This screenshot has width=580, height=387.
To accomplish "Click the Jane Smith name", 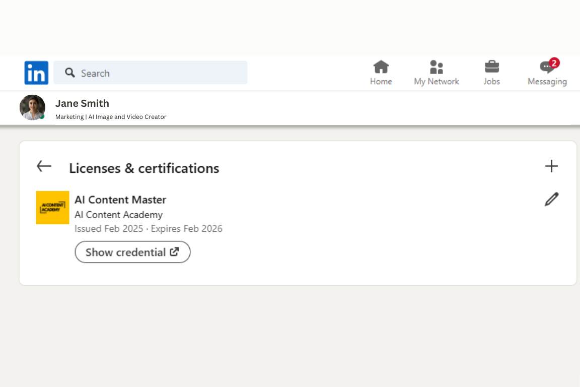I will (82, 103).
